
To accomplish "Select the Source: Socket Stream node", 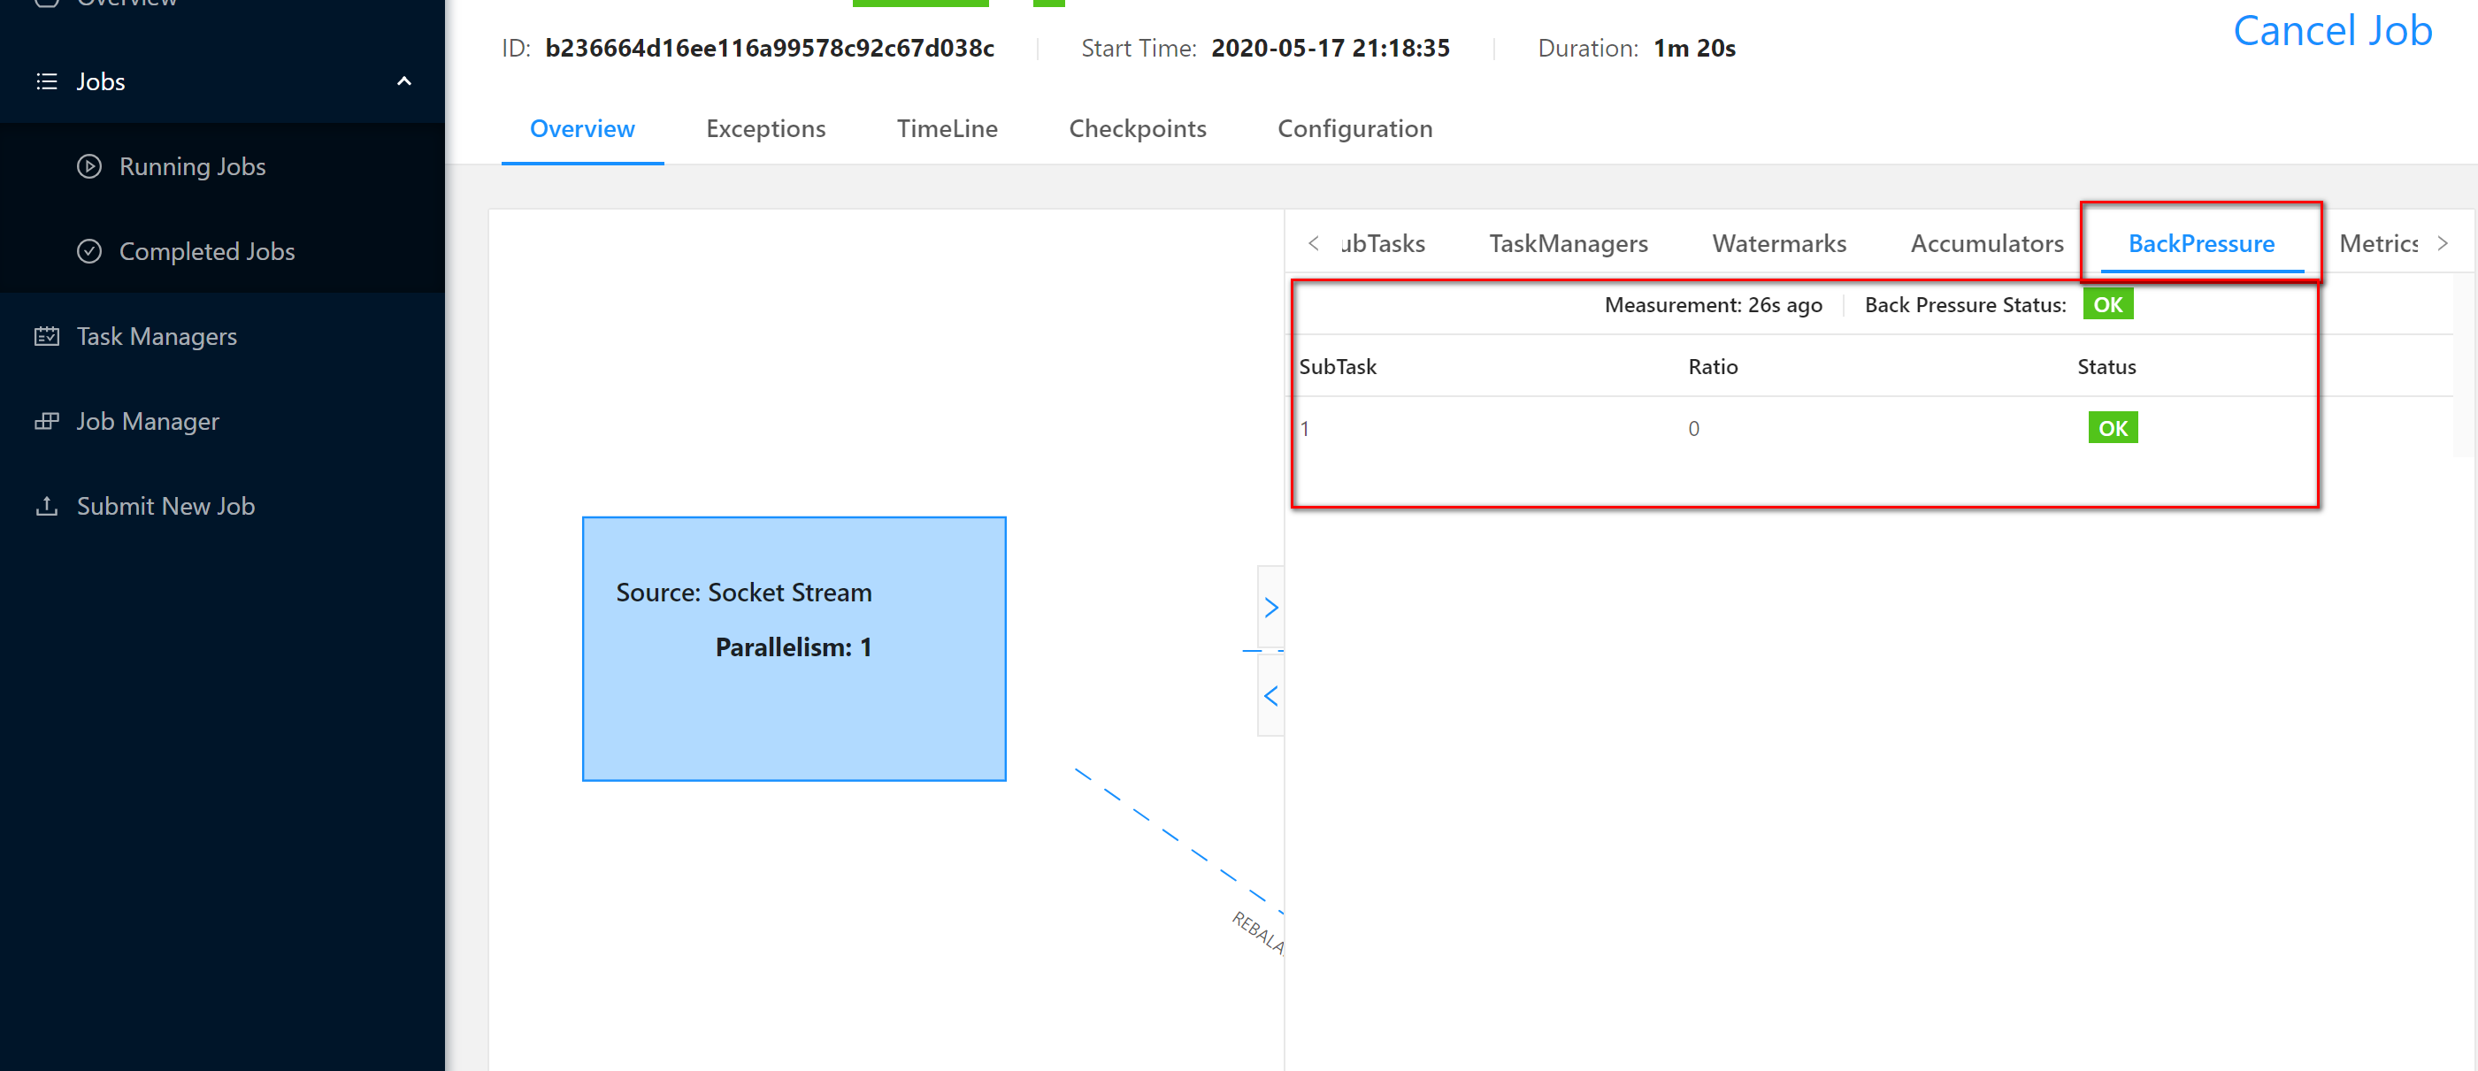I will coord(794,648).
